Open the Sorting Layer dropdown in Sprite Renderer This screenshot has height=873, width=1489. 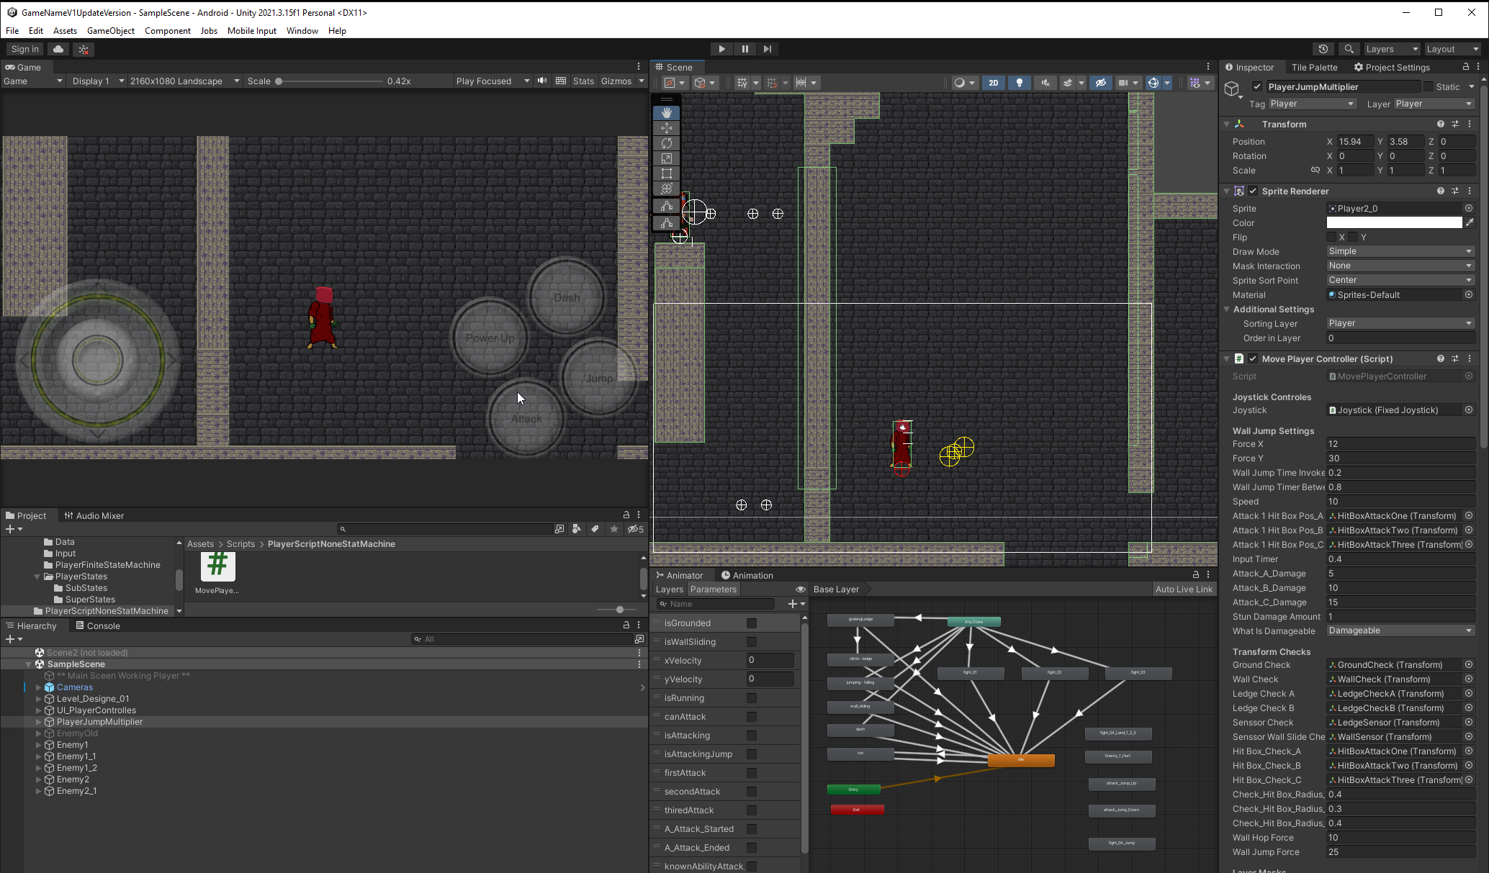[x=1399, y=322]
